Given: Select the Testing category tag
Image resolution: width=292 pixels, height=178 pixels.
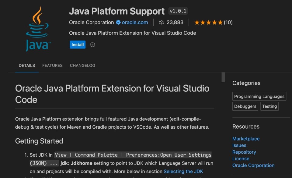Looking at the screenshot, I should click(269, 106).
